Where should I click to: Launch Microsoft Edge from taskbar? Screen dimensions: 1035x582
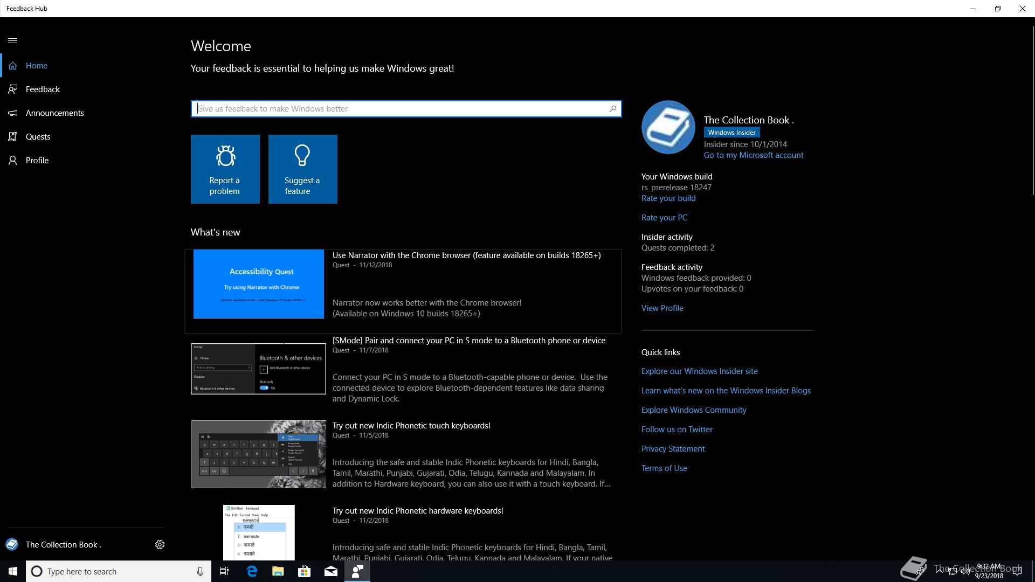click(252, 571)
